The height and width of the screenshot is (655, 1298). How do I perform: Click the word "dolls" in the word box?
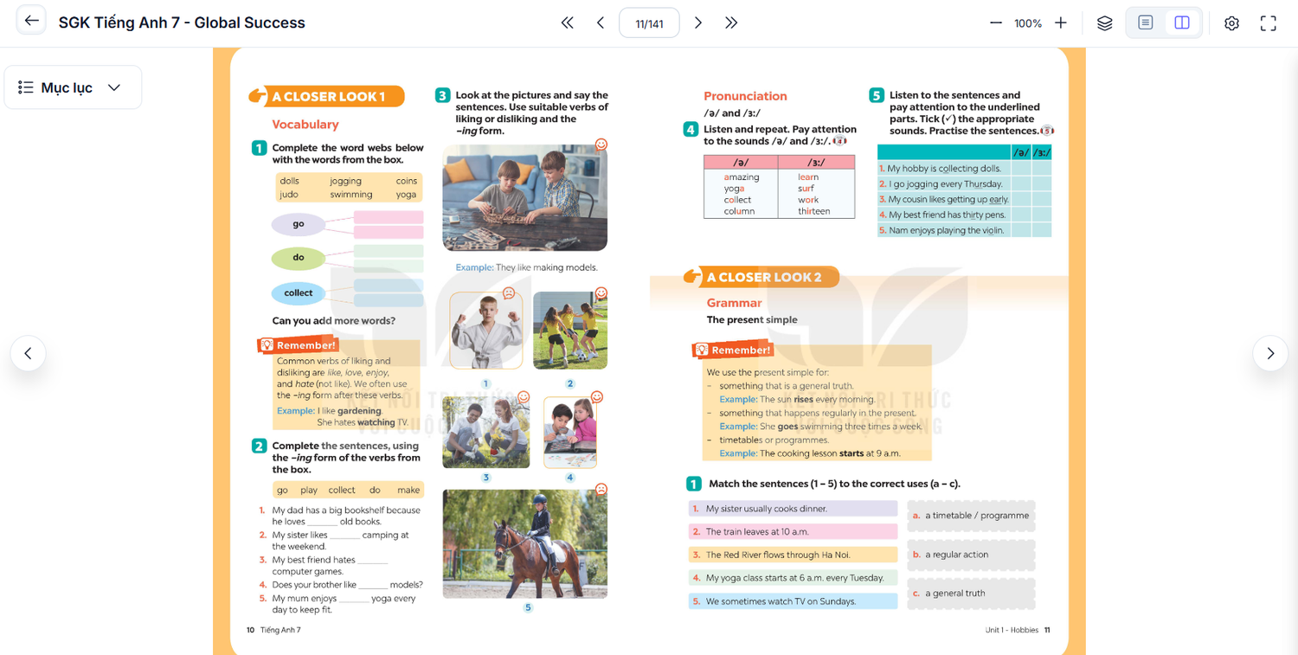tap(289, 181)
